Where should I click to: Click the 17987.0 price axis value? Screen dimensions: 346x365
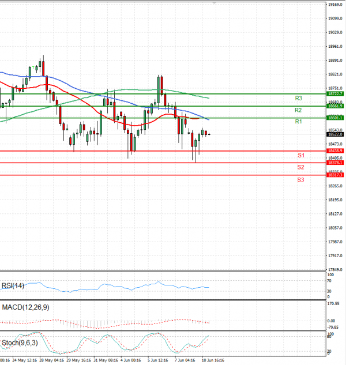[335, 242]
